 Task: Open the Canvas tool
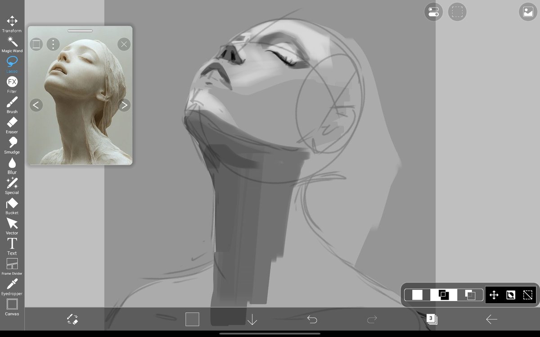[12, 307]
